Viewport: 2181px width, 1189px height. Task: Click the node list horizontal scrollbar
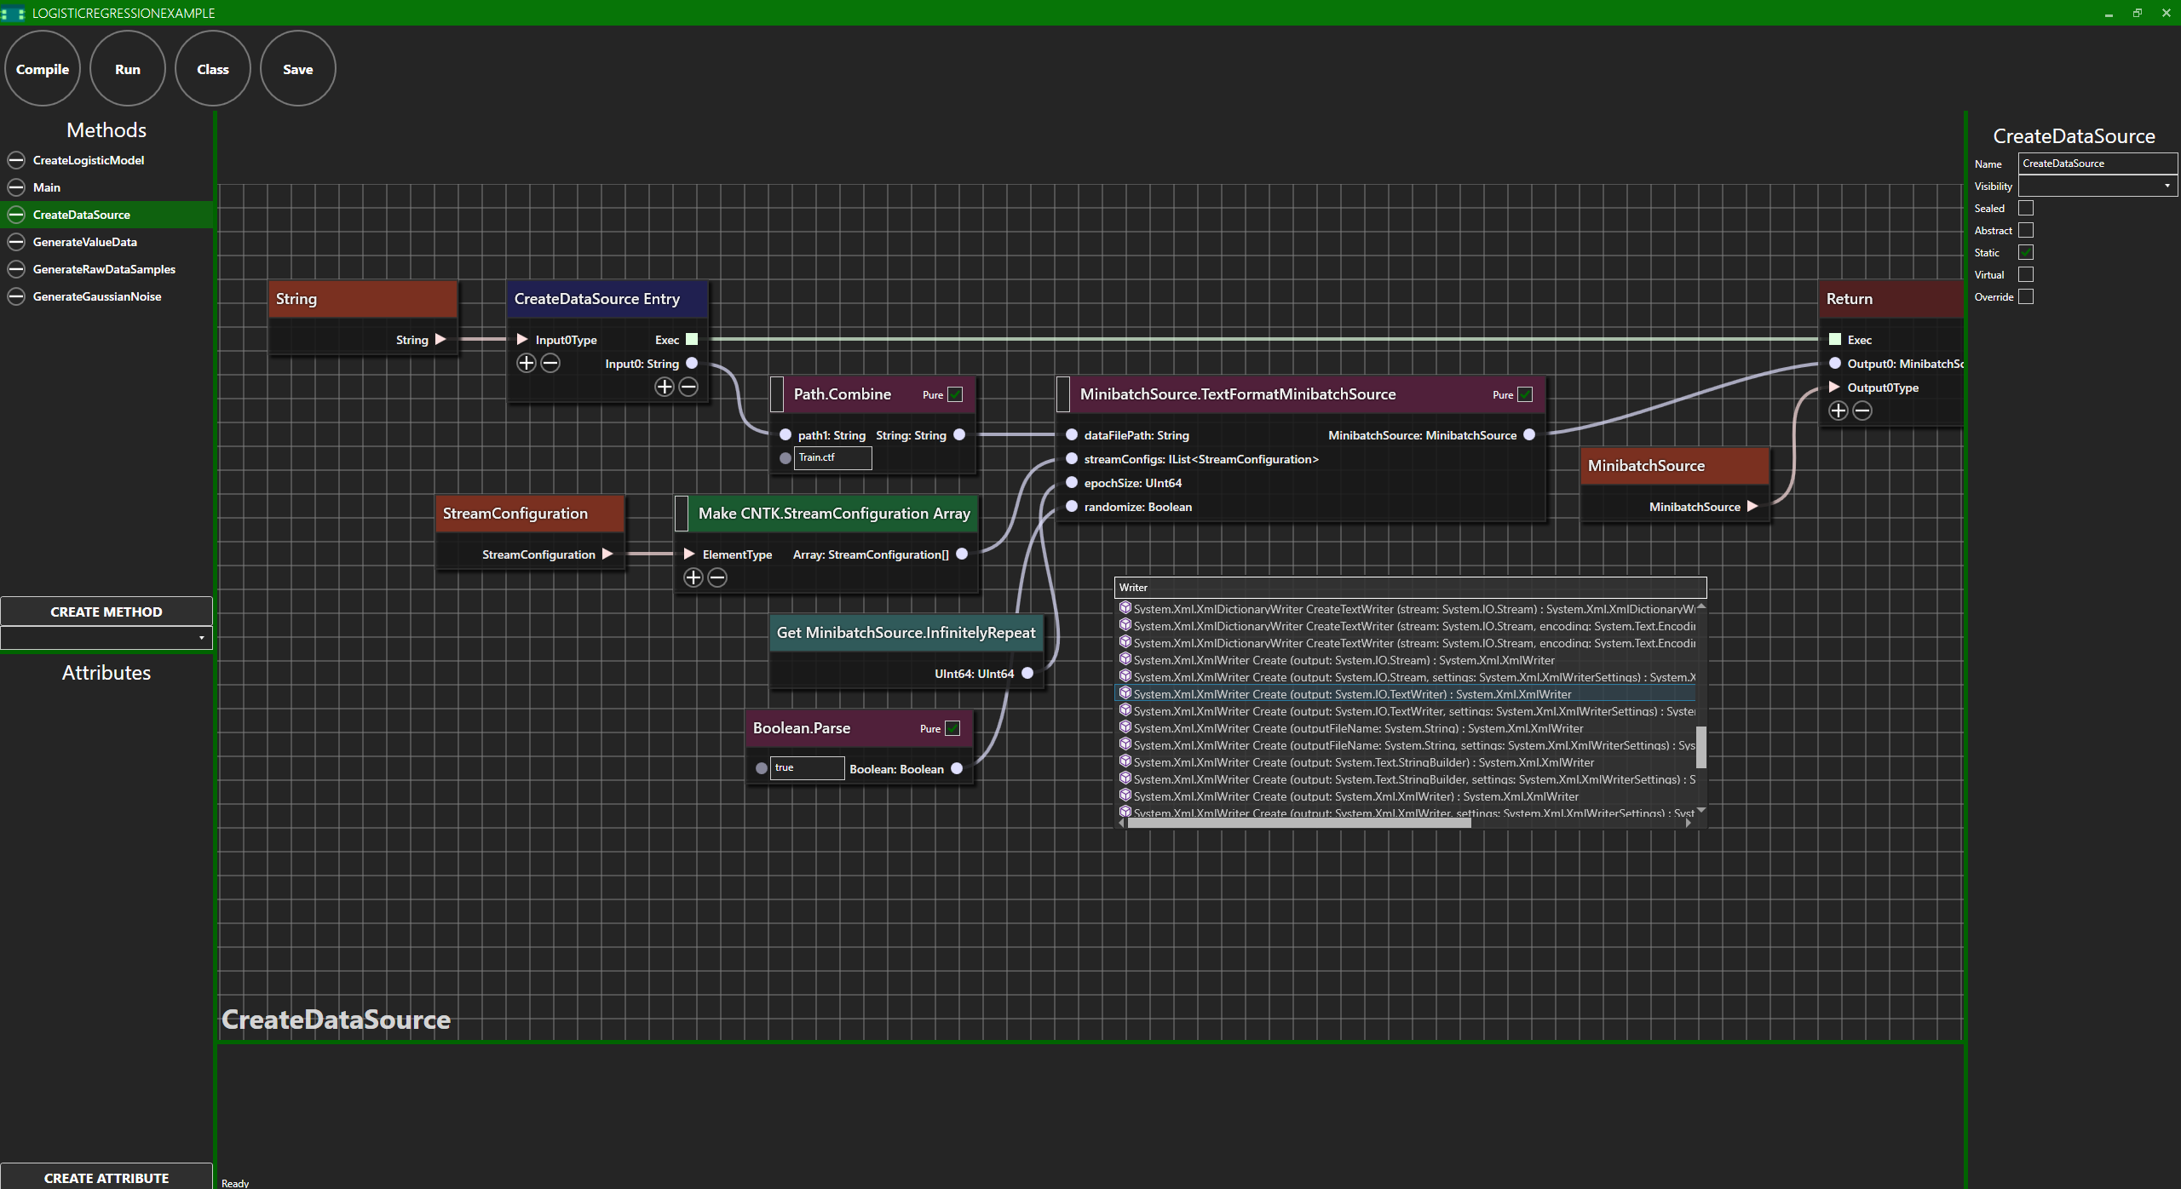click(x=1298, y=823)
